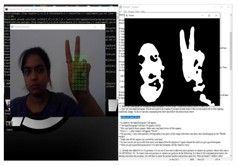Click the Command Prompt scrollbar down arrow
The width and height of the screenshot is (238, 166).
[117, 98]
